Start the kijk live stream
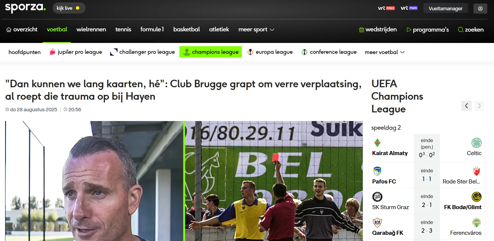 [x=69, y=8]
